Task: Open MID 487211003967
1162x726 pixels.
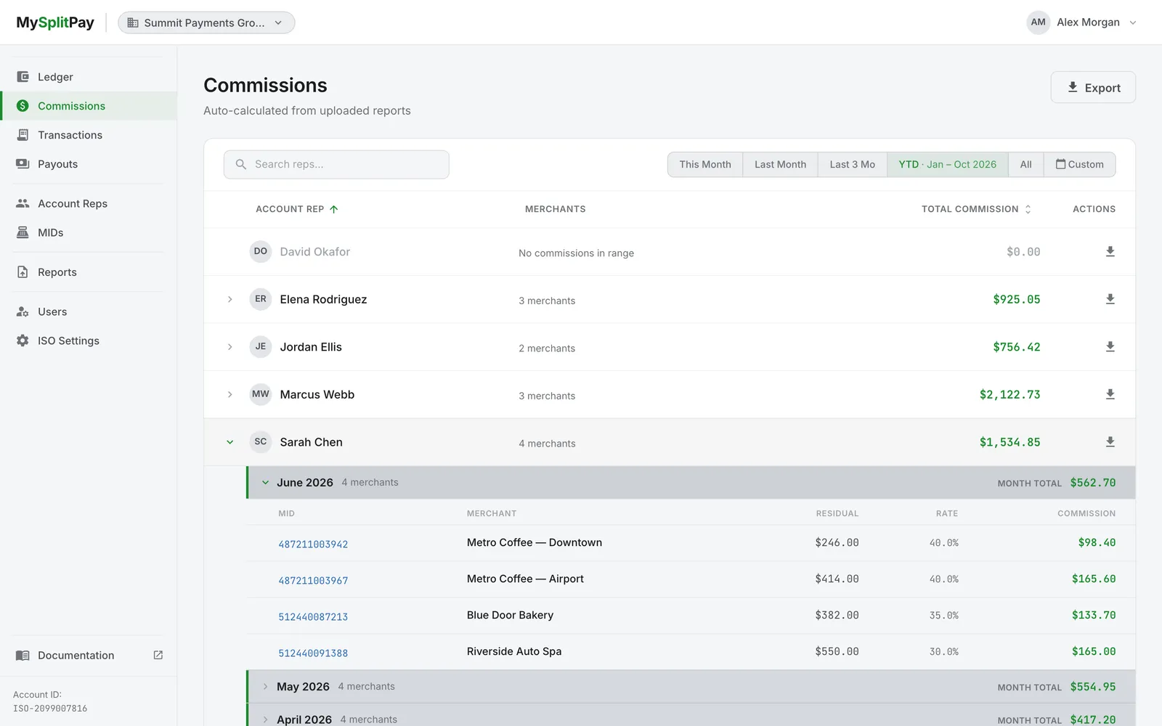Action: click(313, 581)
